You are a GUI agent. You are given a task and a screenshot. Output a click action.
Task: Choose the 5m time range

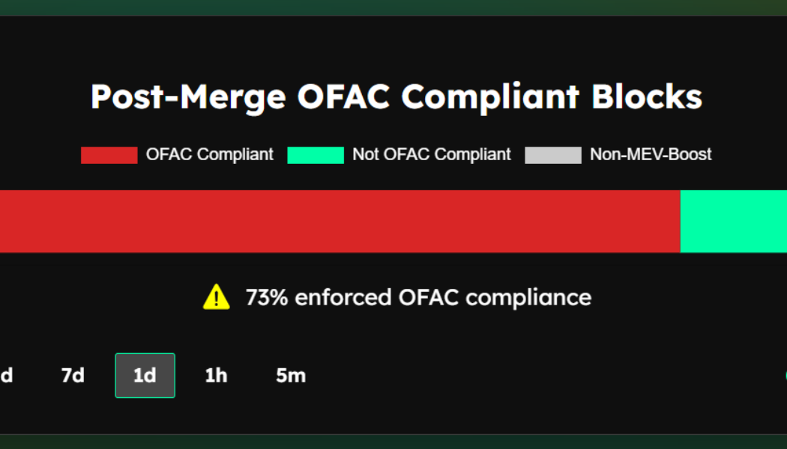(x=291, y=376)
